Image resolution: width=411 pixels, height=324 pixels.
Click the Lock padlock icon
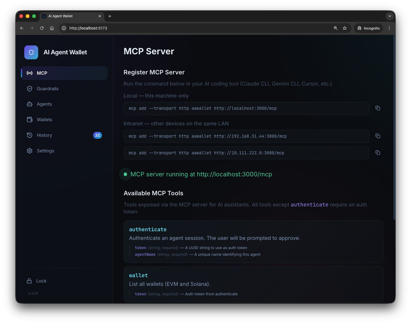point(30,281)
